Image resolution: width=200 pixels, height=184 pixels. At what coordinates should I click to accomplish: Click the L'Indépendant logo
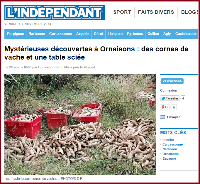pos(55,12)
